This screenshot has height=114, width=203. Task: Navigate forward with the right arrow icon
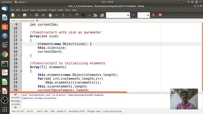coord(70,15)
